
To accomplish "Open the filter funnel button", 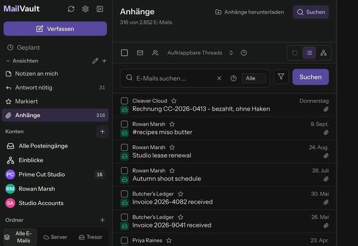I will pos(281,77).
